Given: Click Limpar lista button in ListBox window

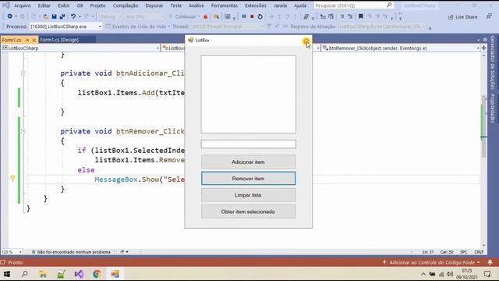Looking at the screenshot, I should [x=248, y=195].
